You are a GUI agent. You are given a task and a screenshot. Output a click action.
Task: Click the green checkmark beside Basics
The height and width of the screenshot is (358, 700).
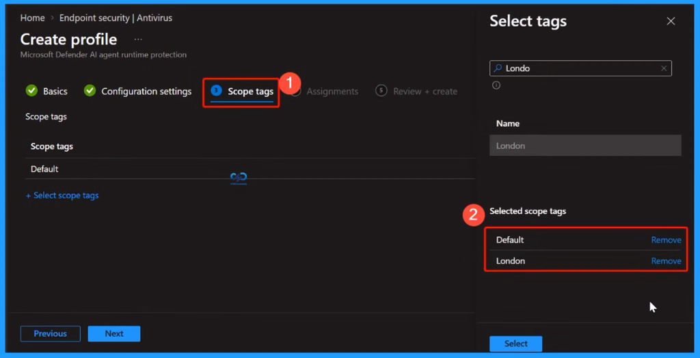[31, 91]
